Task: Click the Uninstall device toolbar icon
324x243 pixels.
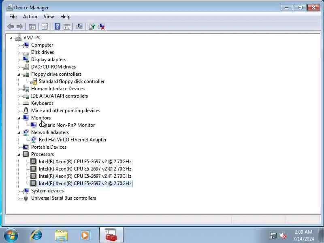Action: 101,26
